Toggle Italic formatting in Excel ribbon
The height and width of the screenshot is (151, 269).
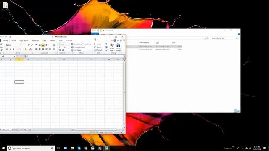10,49
